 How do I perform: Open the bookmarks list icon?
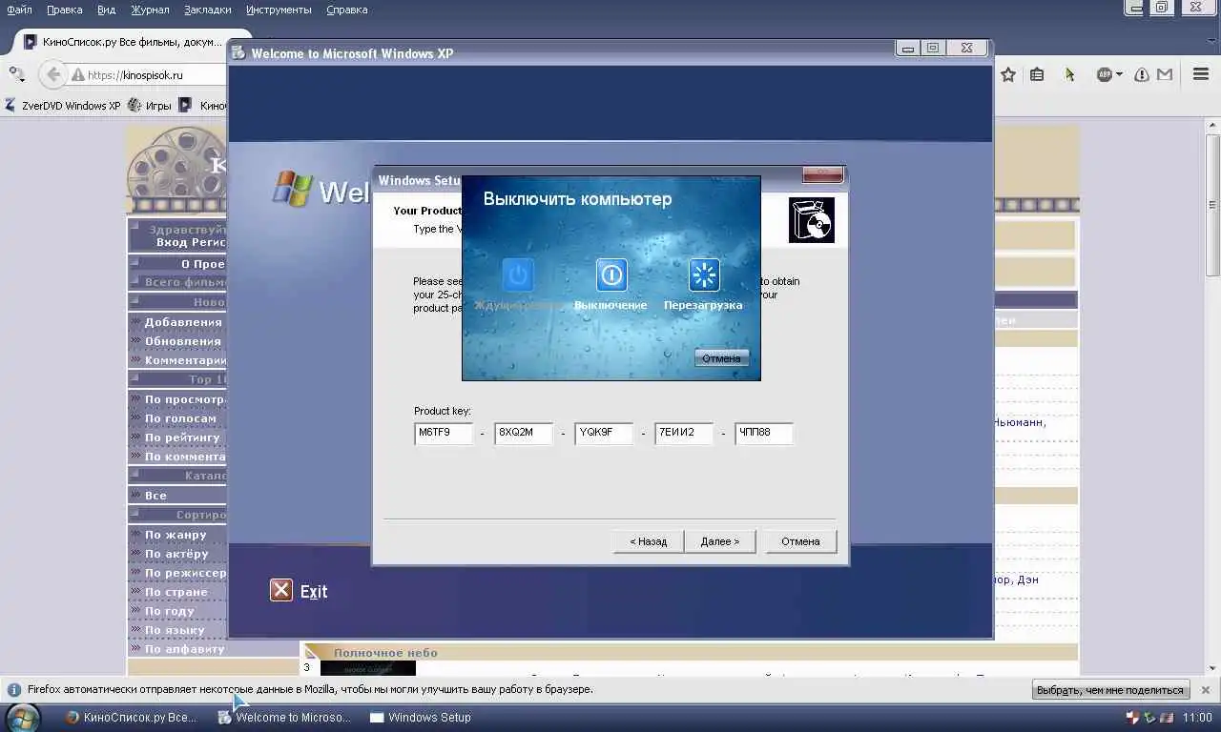click(x=1037, y=74)
